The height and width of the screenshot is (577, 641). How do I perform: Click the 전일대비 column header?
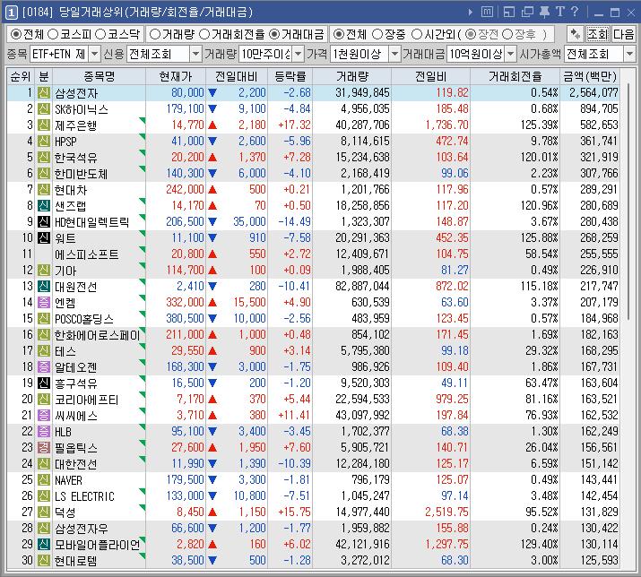click(237, 76)
